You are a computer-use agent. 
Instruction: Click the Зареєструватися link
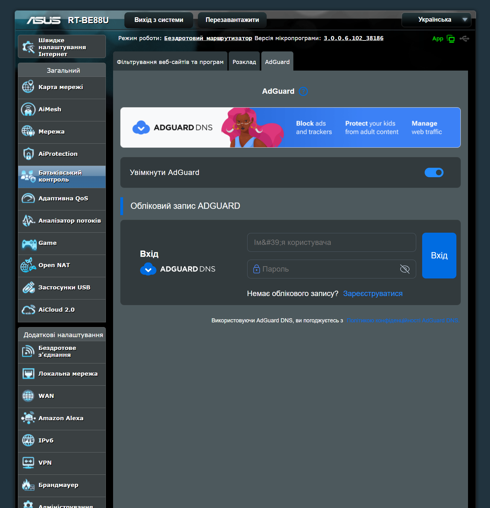[373, 294]
